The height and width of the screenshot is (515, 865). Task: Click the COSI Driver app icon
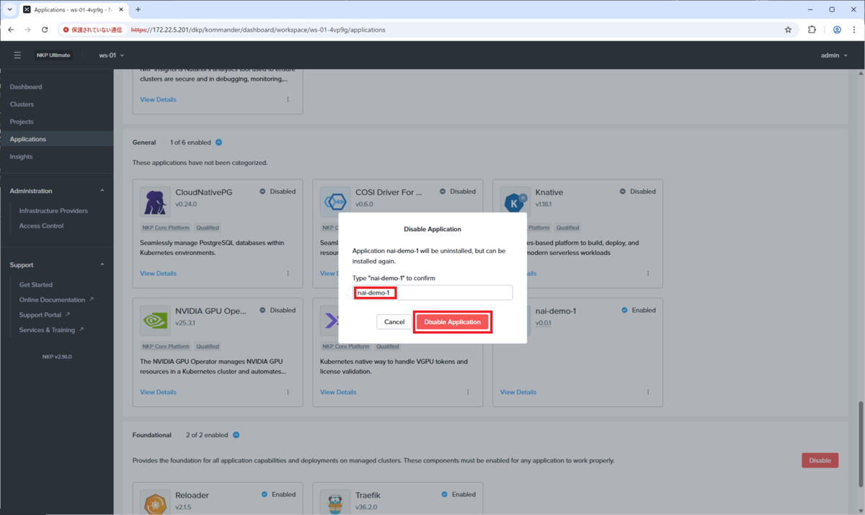335,202
